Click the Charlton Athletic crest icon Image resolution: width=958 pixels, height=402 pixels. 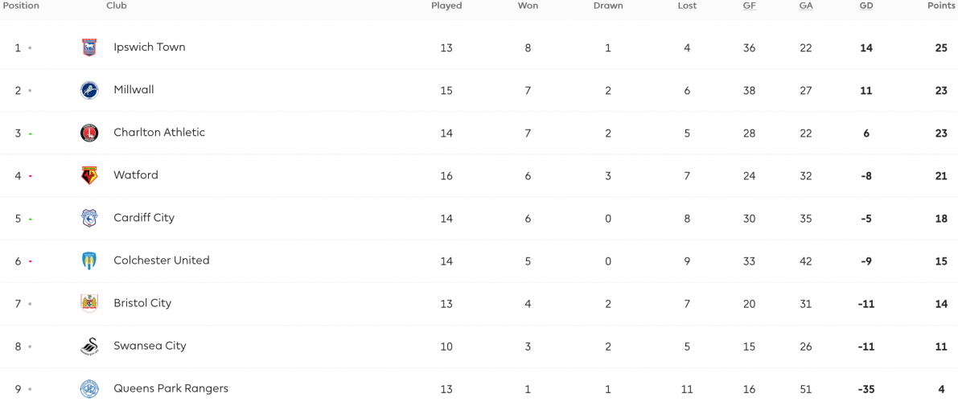tap(89, 133)
